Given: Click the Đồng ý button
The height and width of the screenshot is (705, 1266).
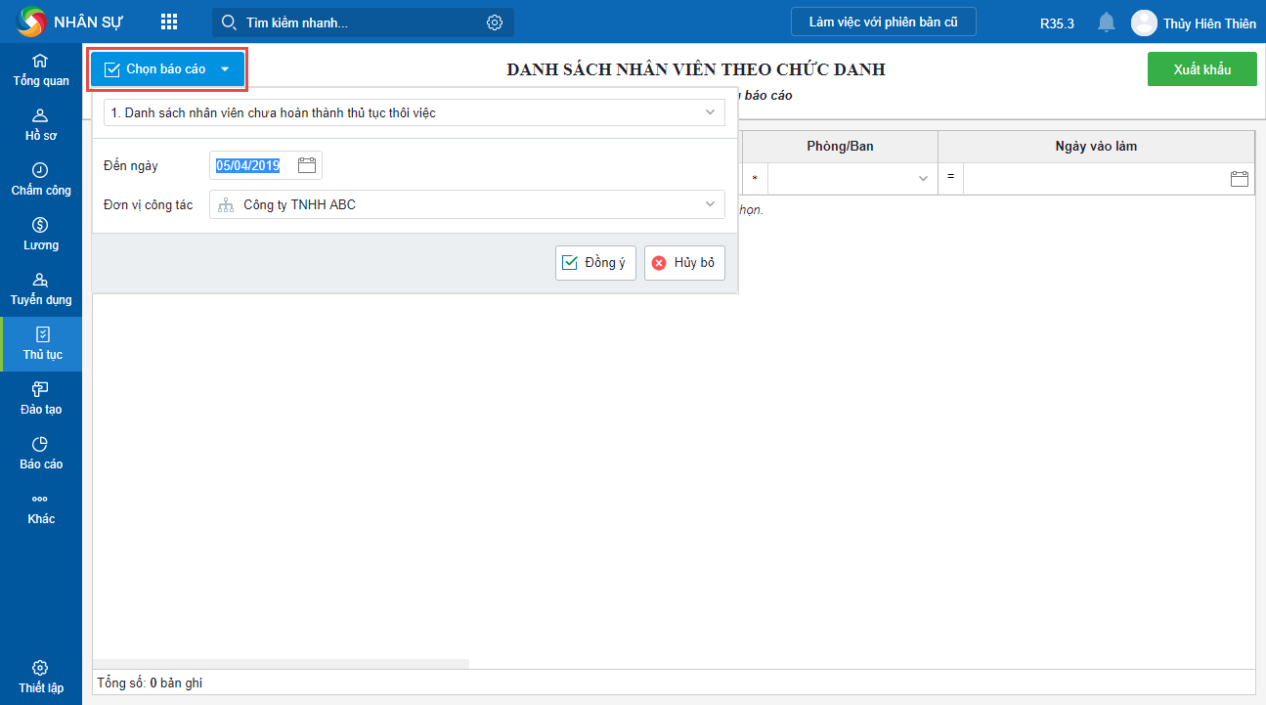Looking at the screenshot, I should pos(595,263).
